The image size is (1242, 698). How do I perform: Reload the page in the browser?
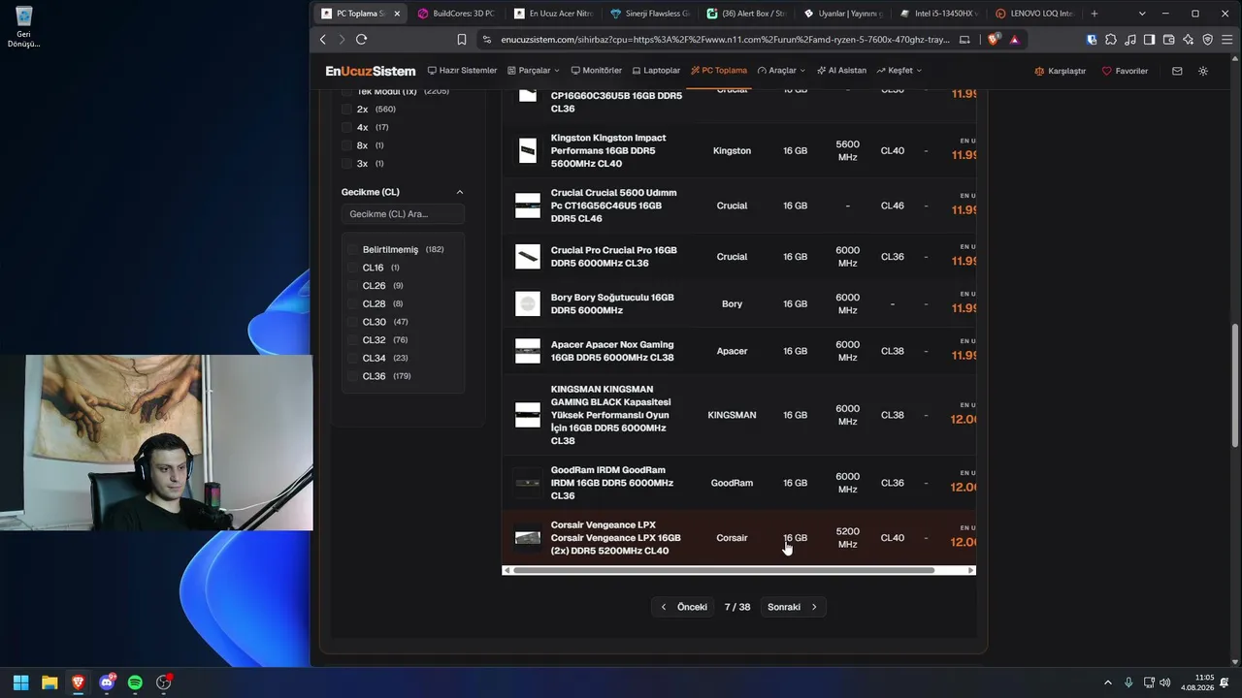point(361,40)
